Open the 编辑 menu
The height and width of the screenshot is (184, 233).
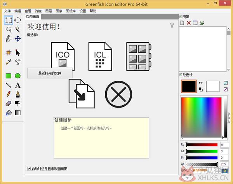click(x=18, y=11)
